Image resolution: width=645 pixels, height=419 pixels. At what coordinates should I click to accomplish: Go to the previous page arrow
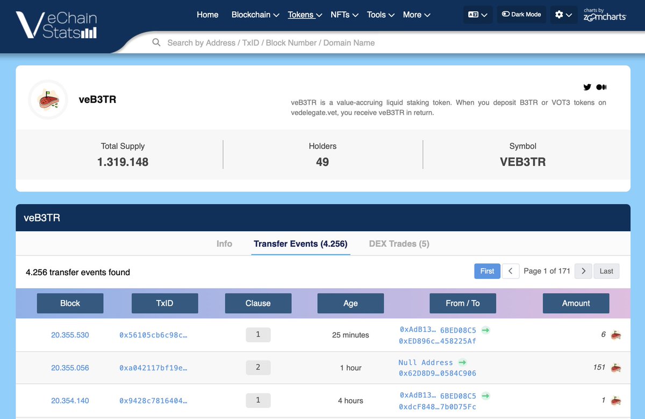(511, 271)
